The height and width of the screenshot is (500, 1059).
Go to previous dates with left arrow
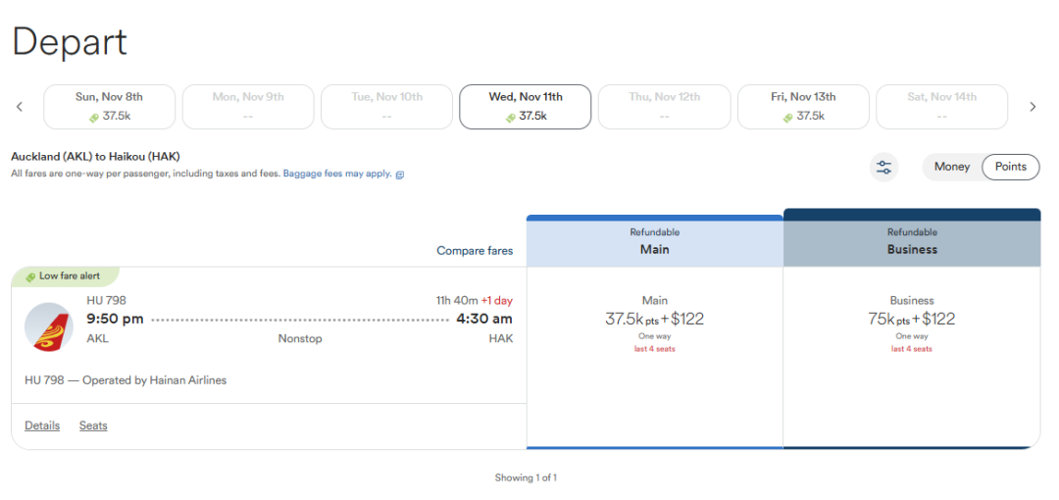20,107
